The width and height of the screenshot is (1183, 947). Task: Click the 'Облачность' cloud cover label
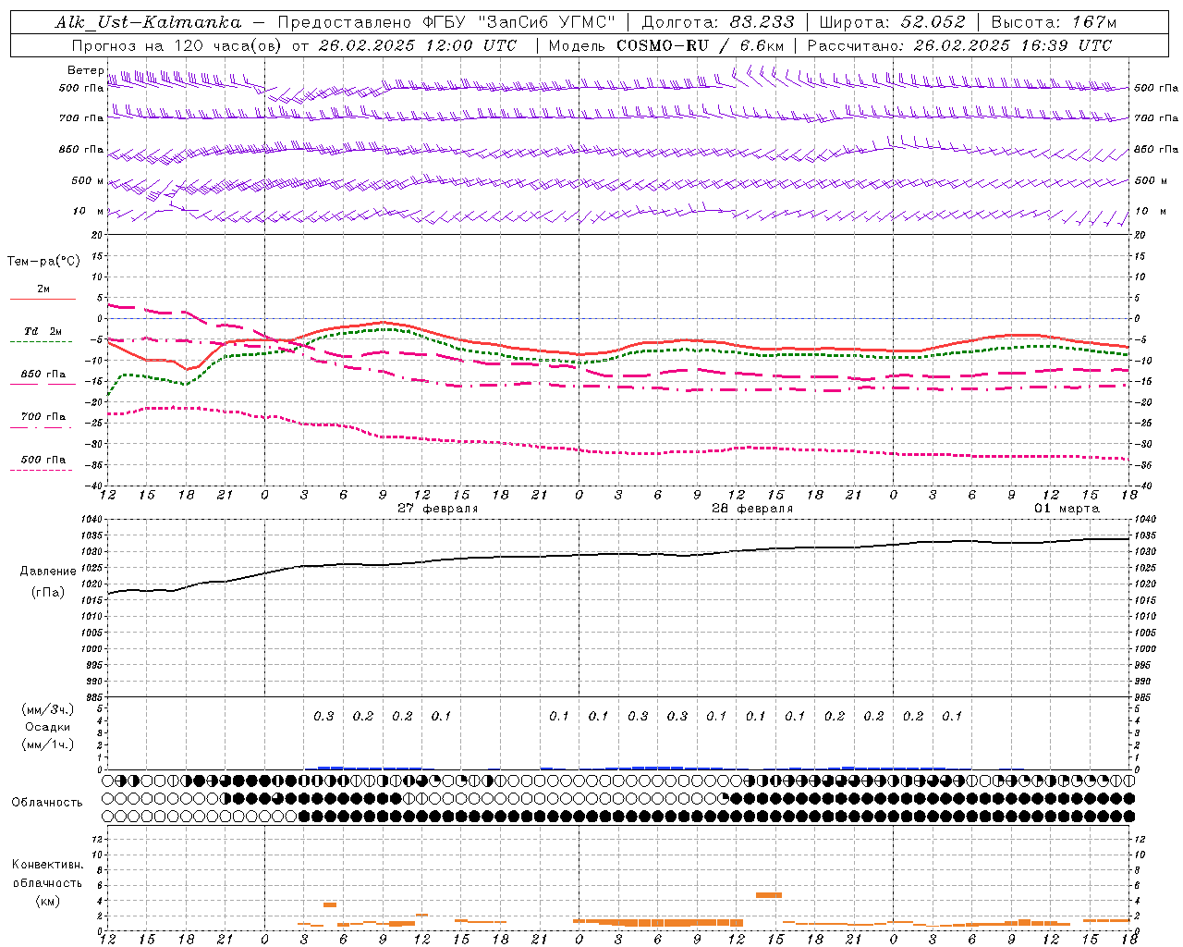click(x=47, y=802)
